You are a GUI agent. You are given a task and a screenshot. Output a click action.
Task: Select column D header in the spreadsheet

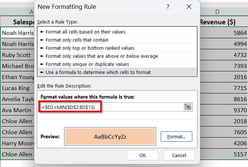(x=224, y=12)
